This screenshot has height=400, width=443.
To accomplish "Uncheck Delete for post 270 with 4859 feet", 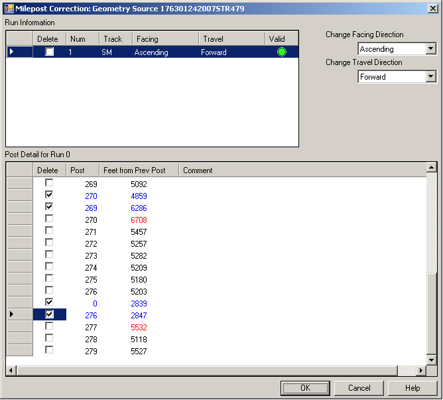I will (49, 195).
